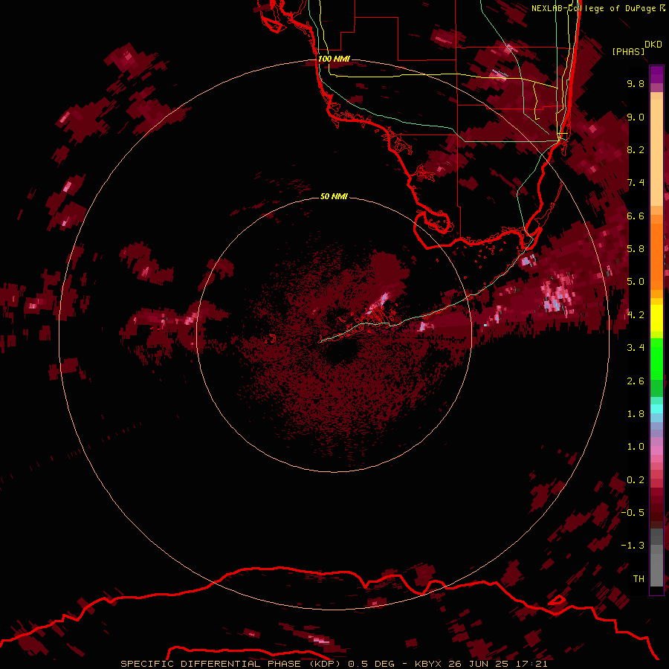Select the 6.6 scale value
The width and height of the screenshot is (669, 669).
(x=636, y=216)
